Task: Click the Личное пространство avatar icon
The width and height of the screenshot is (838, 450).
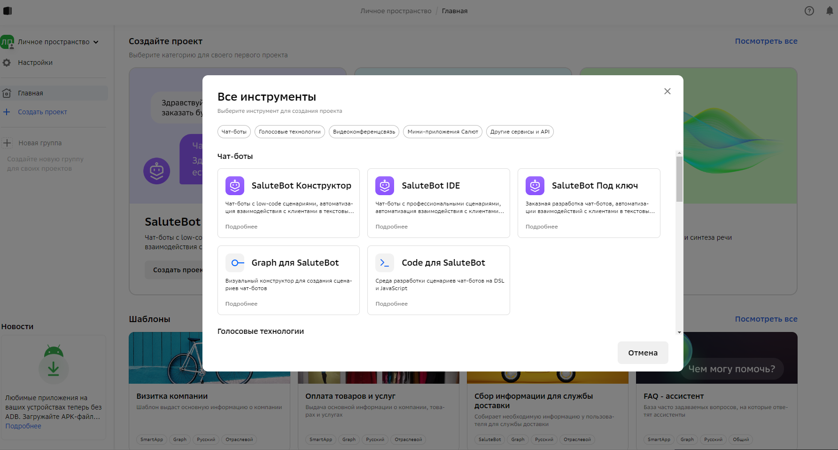Action: (7, 42)
